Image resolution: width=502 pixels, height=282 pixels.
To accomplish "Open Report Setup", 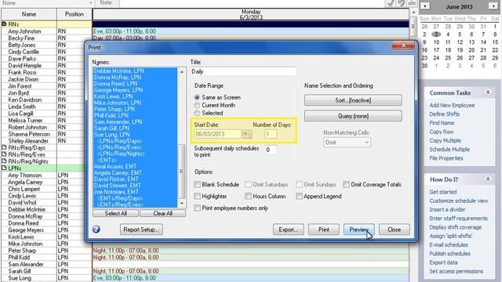I will [141, 230].
